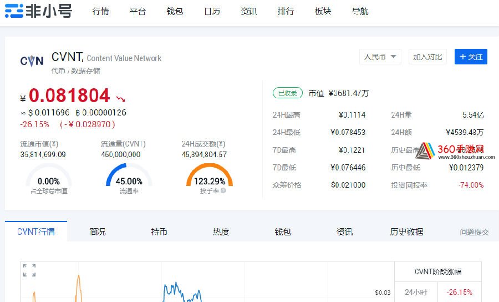Click the 已收录 badge

[x=287, y=93]
